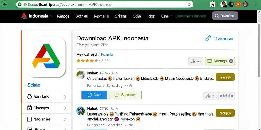Click the emoji icon before Mistin Nodesipiale
The width and height of the screenshot is (261, 130).
161,79
